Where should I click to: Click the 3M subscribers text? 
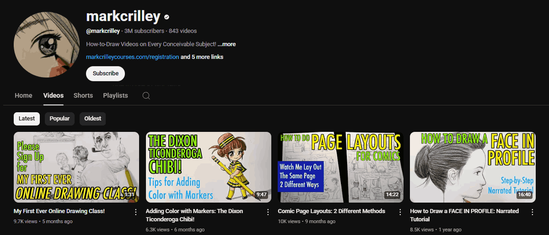144,31
